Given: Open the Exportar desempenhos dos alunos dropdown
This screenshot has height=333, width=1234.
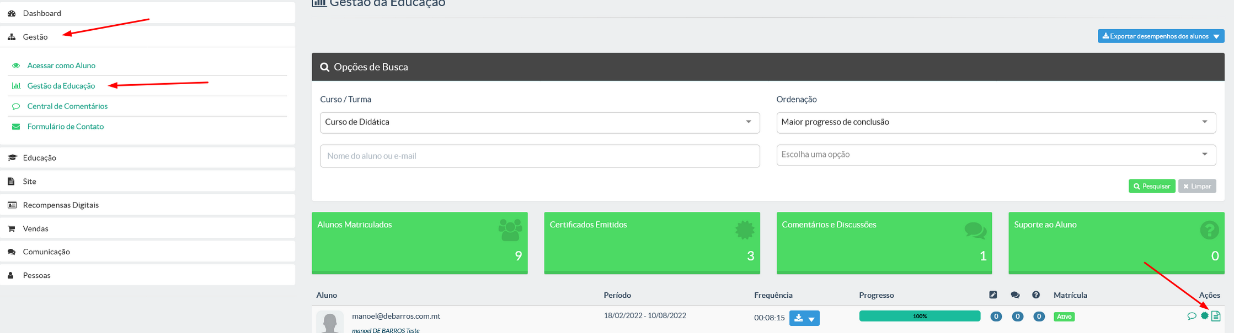Looking at the screenshot, I should click(x=1161, y=36).
